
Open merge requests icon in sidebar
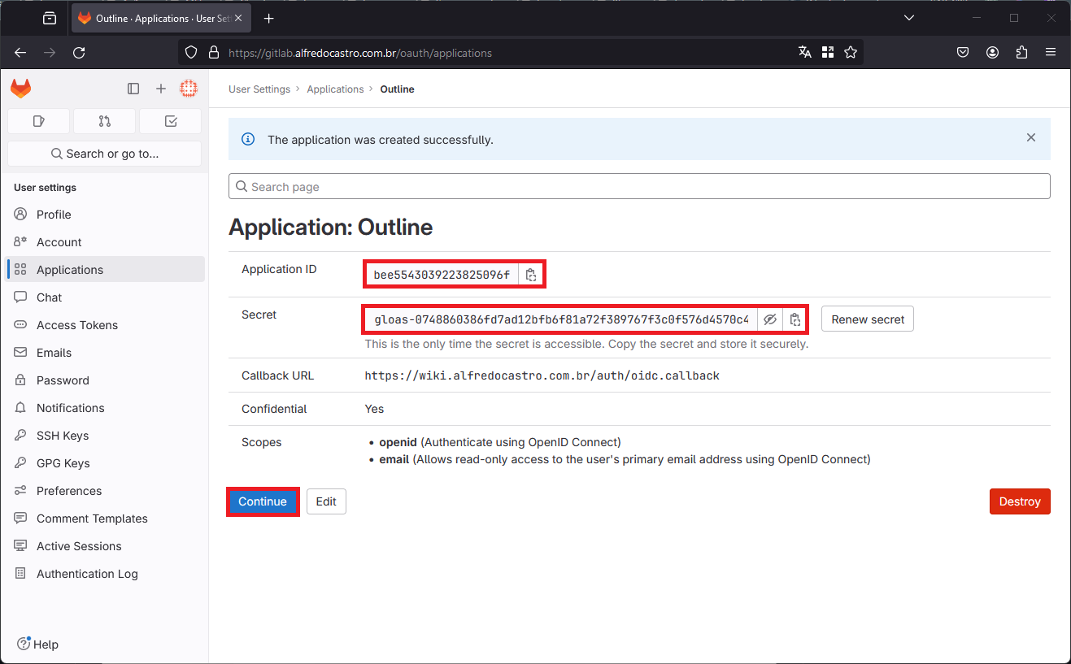click(104, 121)
